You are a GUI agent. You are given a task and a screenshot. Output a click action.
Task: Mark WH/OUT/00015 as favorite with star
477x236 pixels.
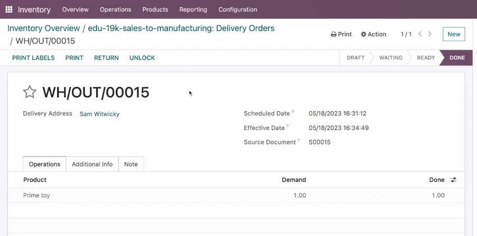pos(30,92)
